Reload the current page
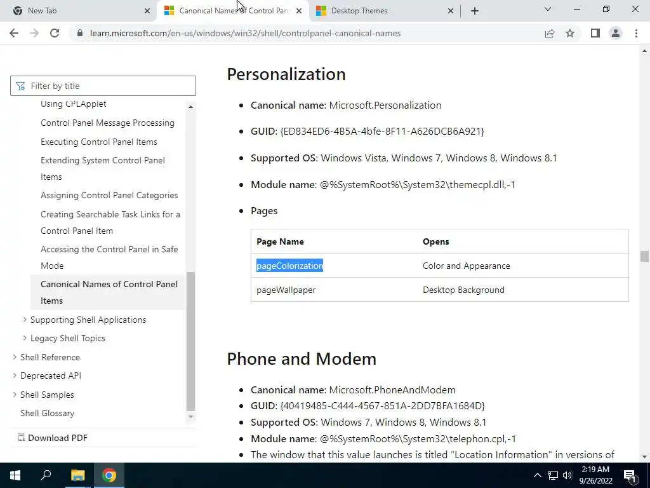Viewport: 650px width, 488px height. click(x=55, y=33)
